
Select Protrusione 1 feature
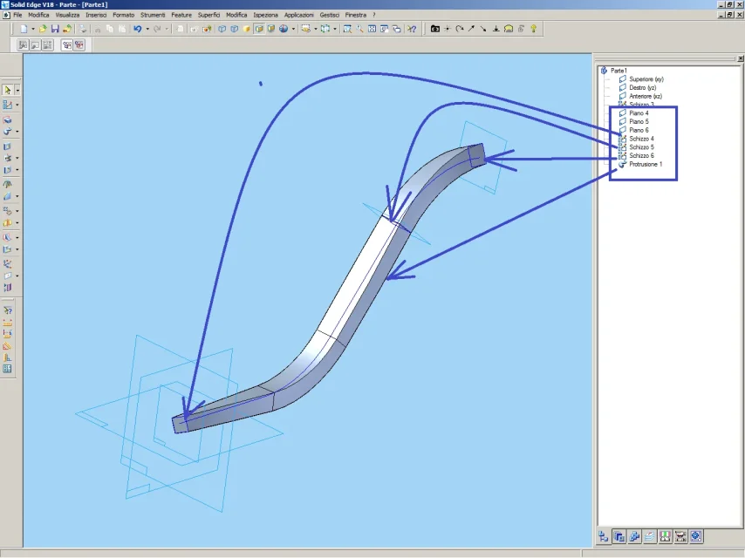(x=646, y=164)
